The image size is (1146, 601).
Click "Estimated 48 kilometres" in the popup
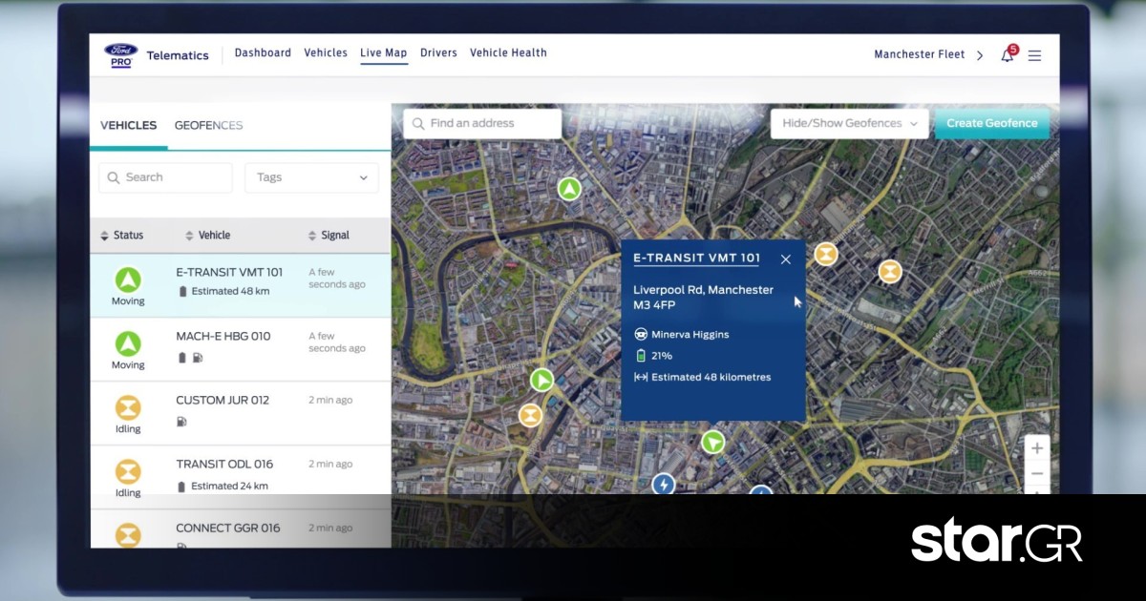click(711, 378)
